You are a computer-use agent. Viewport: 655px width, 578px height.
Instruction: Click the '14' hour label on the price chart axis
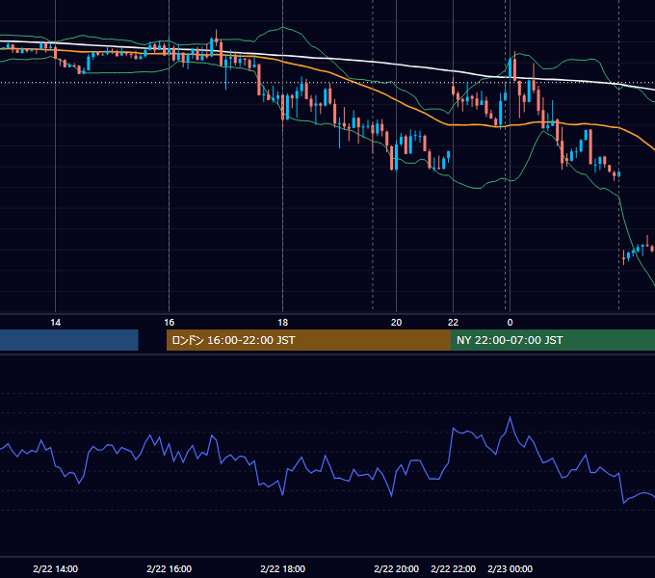[x=55, y=323]
